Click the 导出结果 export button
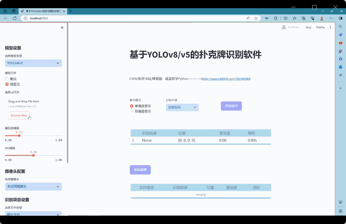Image resolution: width=346 pixels, height=224 pixels. coord(141,170)
